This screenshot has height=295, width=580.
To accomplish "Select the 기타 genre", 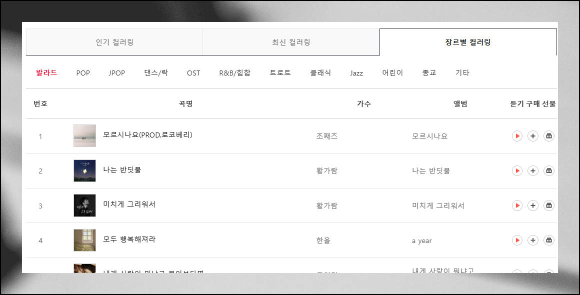I will pos(462,73).
